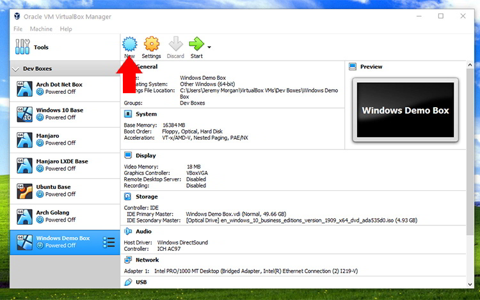Click the Windows 10 Base icon
This screenshot has width=480, height=300.
tap(24, 114)
